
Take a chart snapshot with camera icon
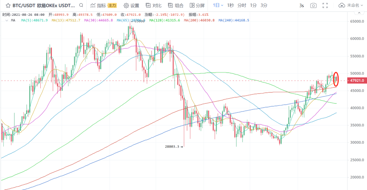tap(313, 6)
